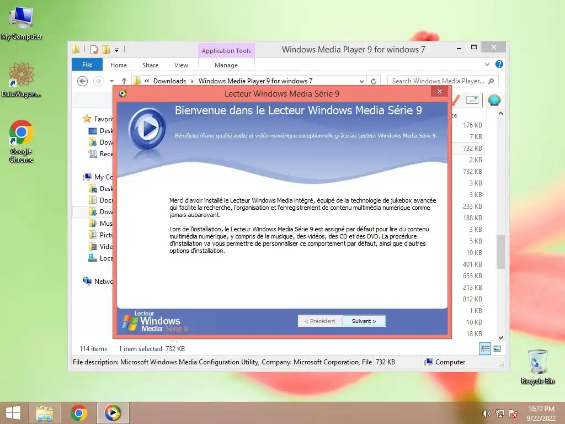
Task: Go forward in Explorer navigation
Action: coord(98,81)
